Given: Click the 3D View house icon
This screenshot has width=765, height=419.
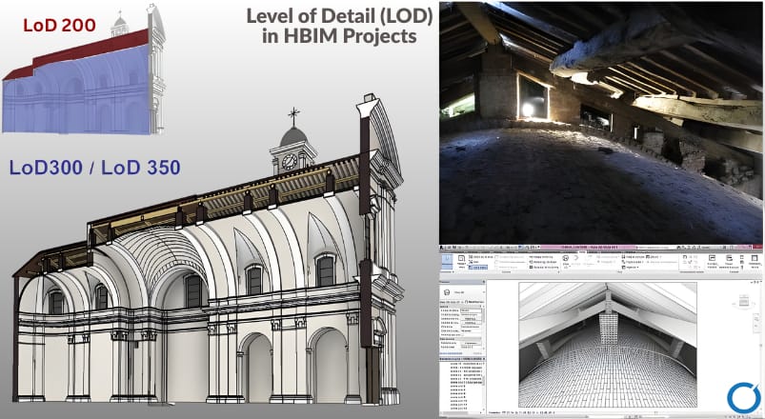Looking at the screenshot, I should [x=566, y=258].
